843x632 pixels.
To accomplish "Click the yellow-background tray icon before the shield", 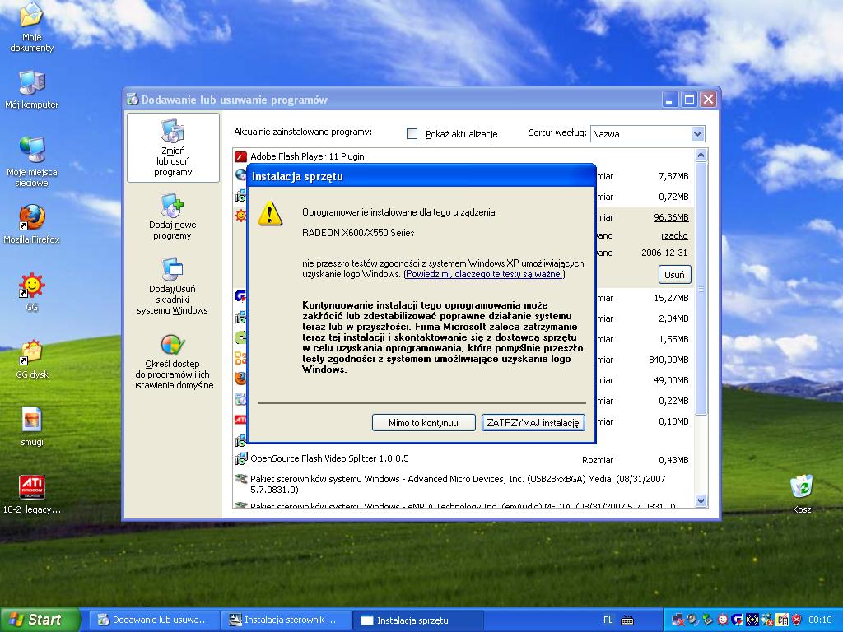I will click(x=782, y=620).
